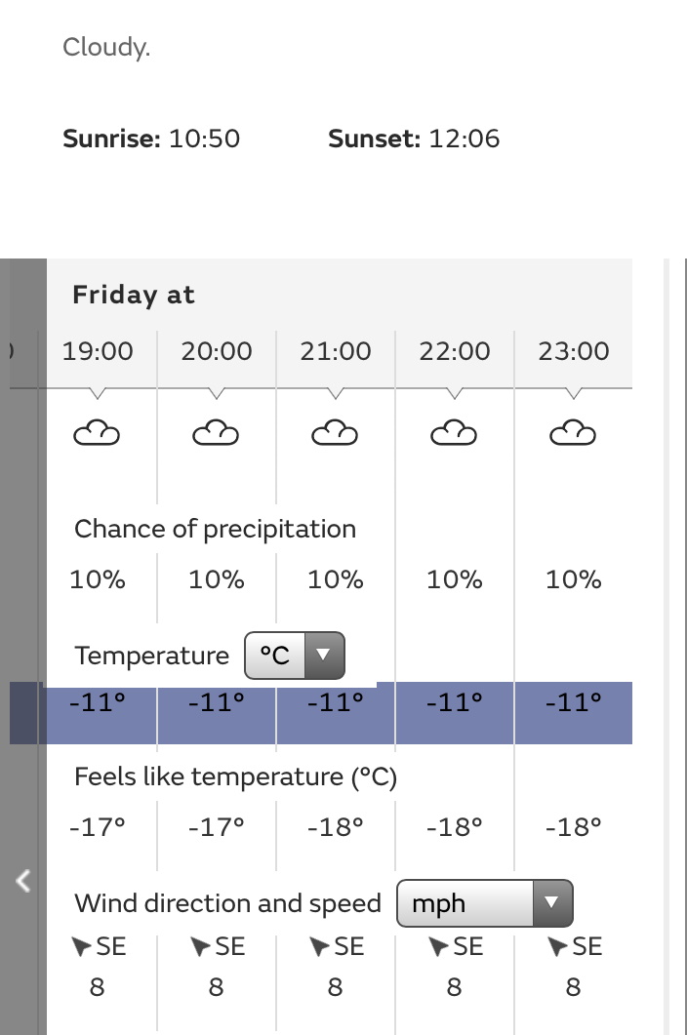Click the 23:00 SE wind direction arrow

point(557,946)
